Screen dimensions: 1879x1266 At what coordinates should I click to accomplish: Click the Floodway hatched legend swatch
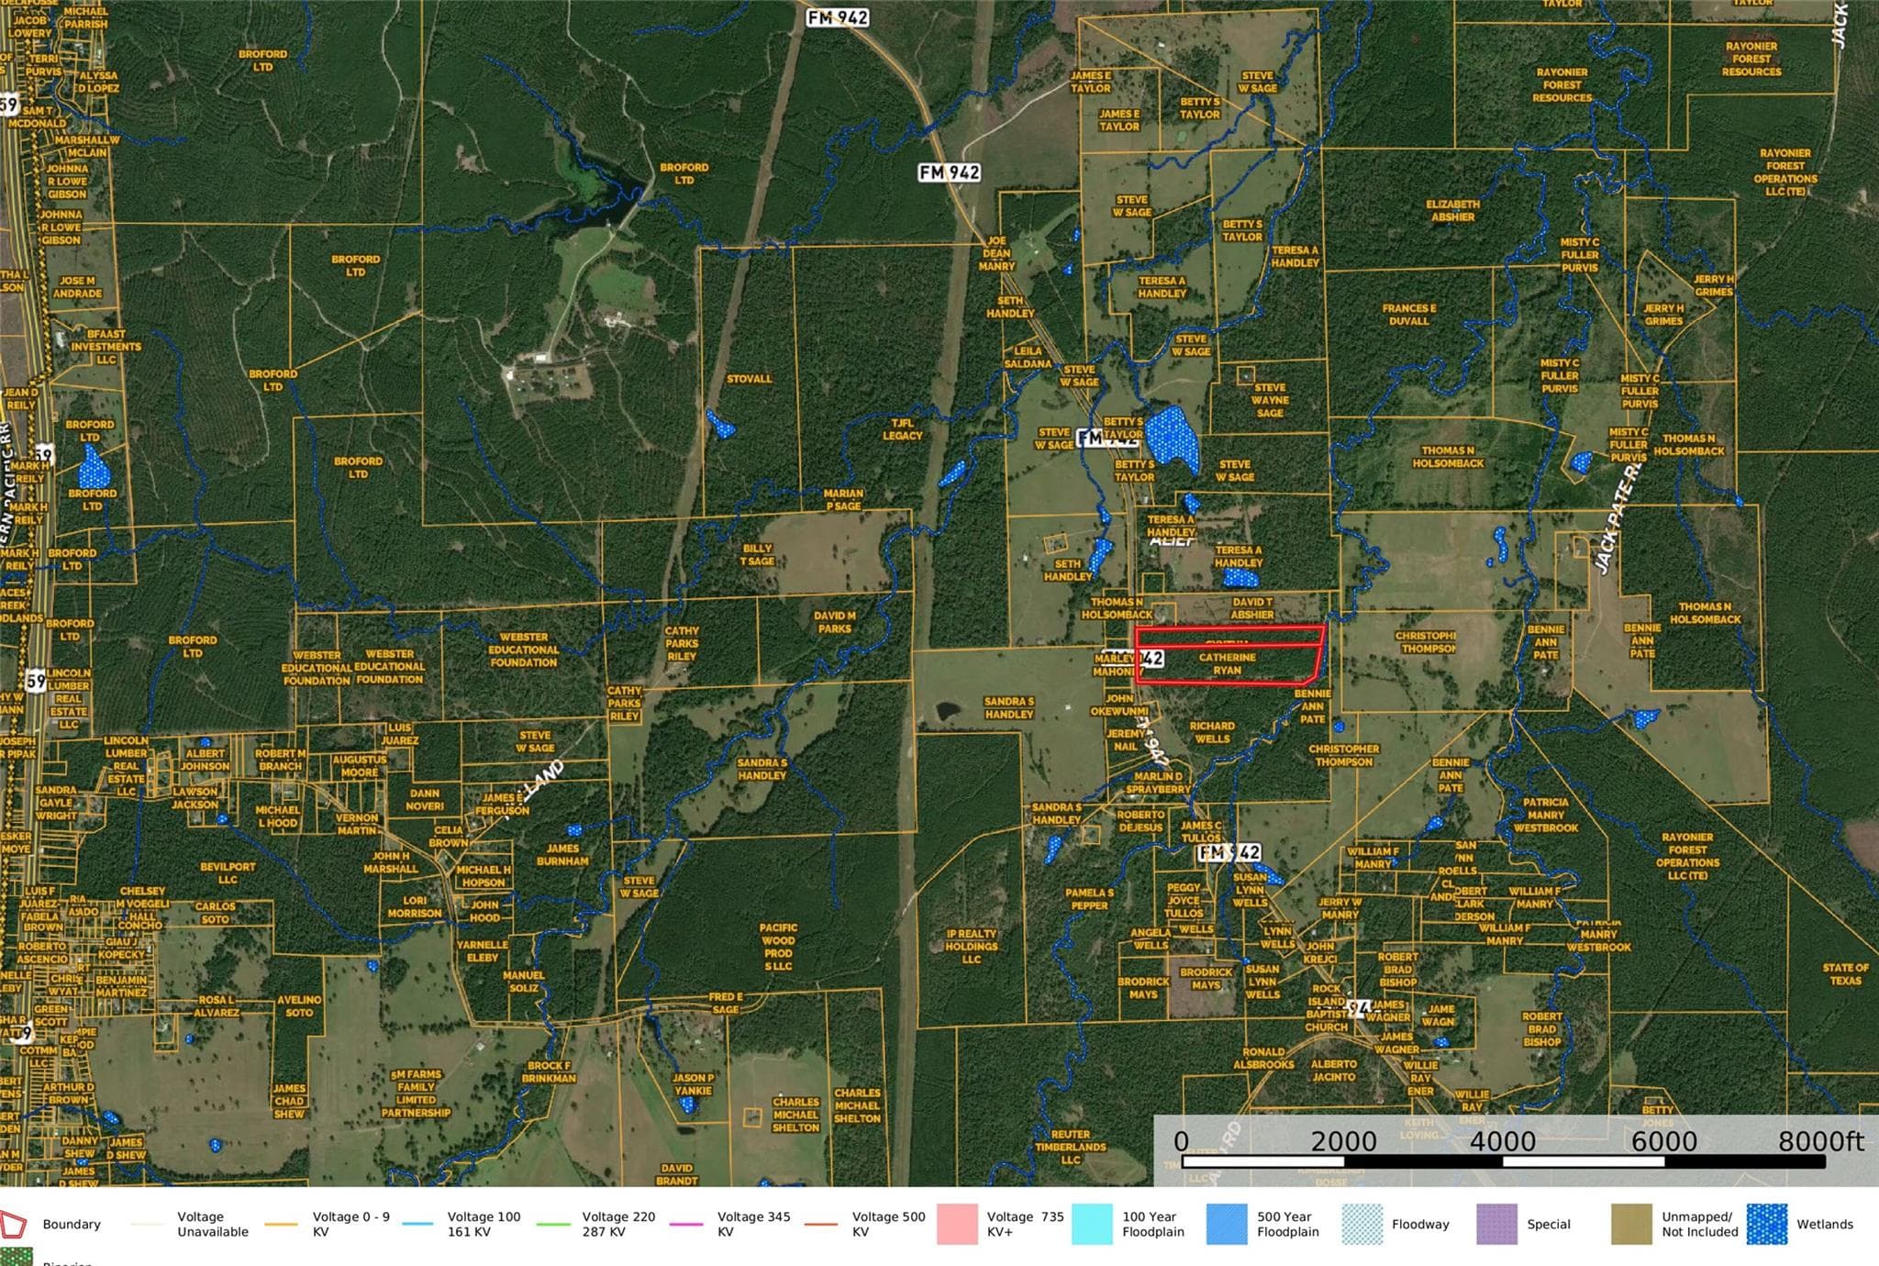[x=1362, y=1224]
